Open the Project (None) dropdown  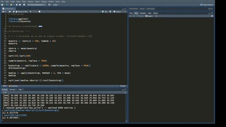coord(207,5)
